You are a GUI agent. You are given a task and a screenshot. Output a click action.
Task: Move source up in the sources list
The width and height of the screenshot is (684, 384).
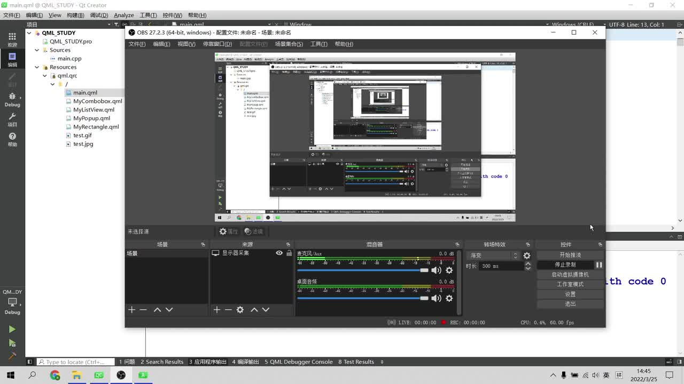(254, 309)
